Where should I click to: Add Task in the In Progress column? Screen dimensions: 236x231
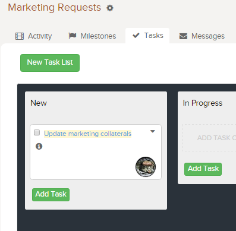(x=203, y=169)
